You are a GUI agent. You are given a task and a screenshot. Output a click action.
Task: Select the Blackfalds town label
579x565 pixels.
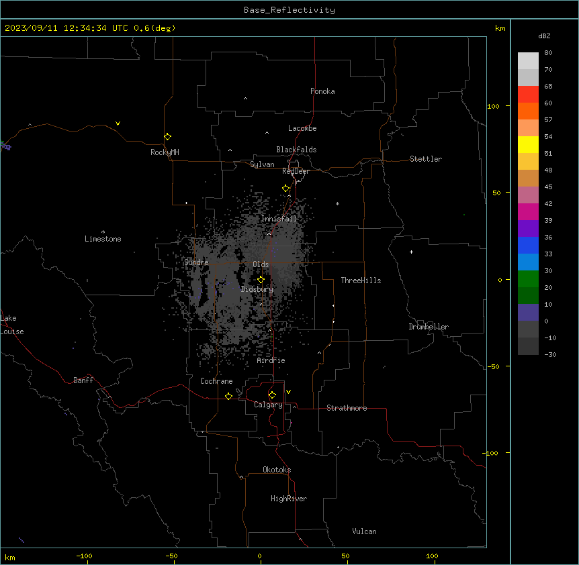tap(296, 150)
